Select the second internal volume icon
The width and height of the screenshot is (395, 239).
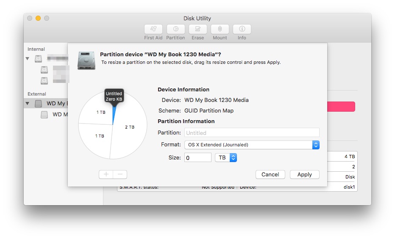coord(44,81)
